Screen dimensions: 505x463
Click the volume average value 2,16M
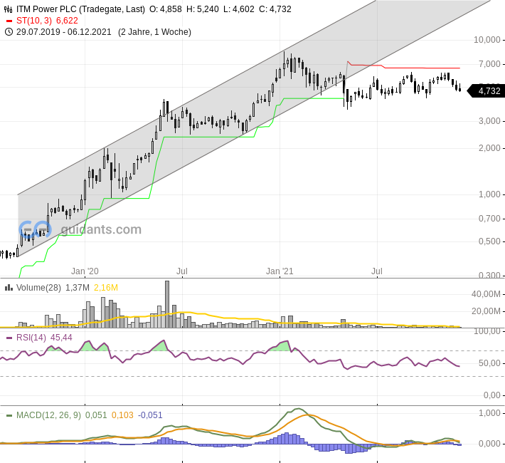tap(106, 288)
